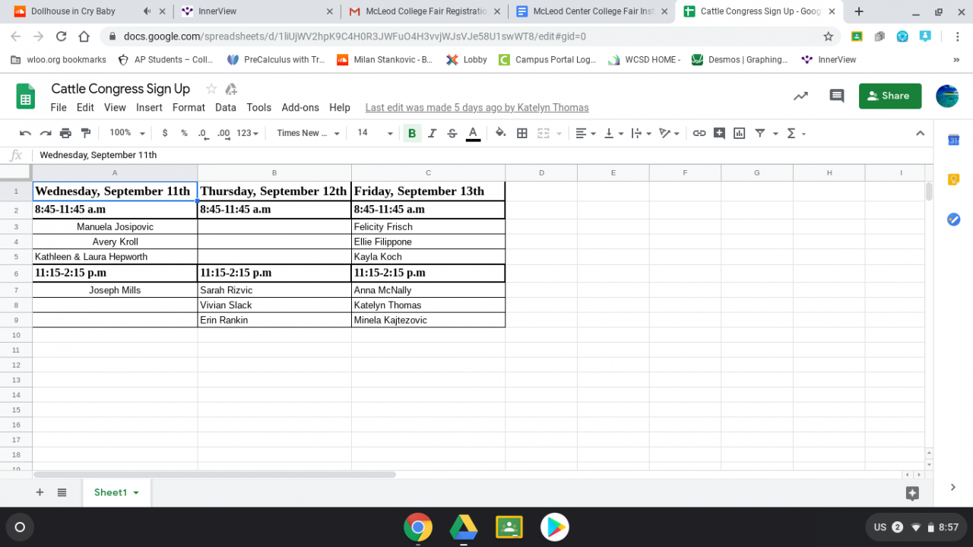Insert a link
Viewport: 973px width, 547px height.
coord(699,133)
